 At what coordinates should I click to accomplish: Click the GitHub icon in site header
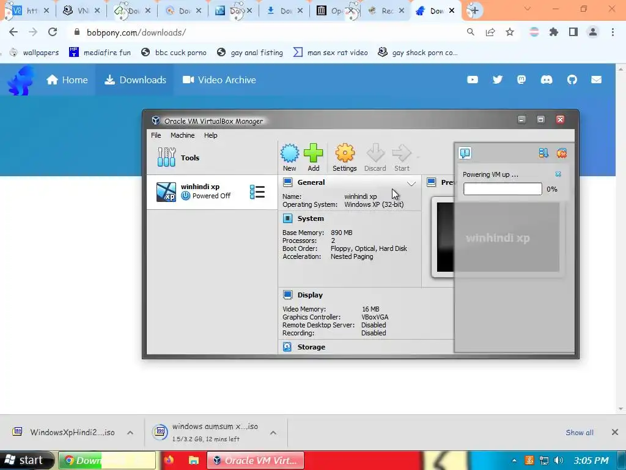tap(572, 80)
